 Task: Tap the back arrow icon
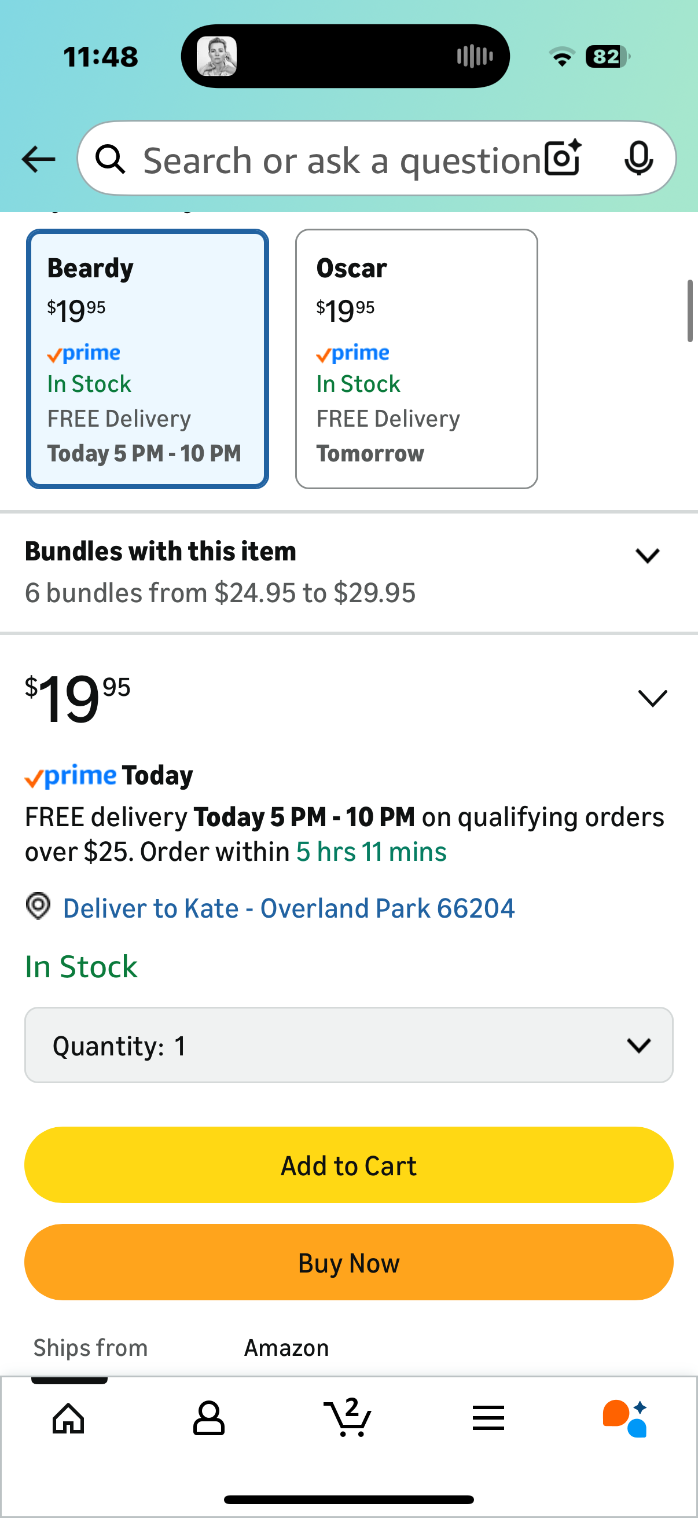(x=39, y=159)
